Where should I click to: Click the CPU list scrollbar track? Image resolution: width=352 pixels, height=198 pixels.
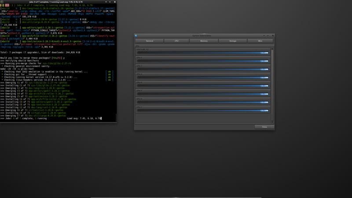coord(272,85)
